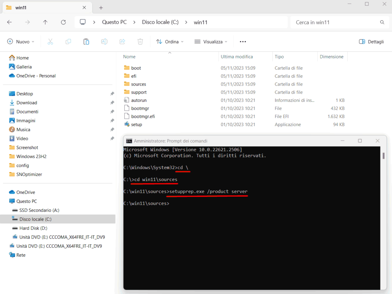Image resolution: width=392 pixels, height=294 pixels.
Task: Toggle pin for Musica in sidebar
Action: [112, 130]
